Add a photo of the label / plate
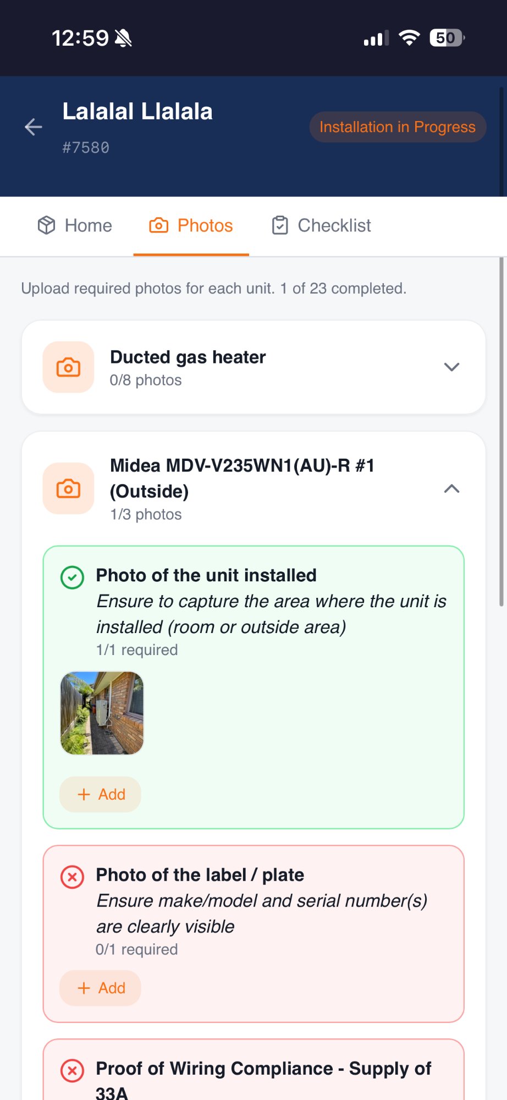This screenshot has width=507, height=1100. click(100, 988)
